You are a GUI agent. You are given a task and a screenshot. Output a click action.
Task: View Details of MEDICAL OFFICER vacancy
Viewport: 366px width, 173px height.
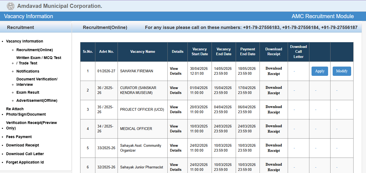pyautogui.click(x=176, y=129)
